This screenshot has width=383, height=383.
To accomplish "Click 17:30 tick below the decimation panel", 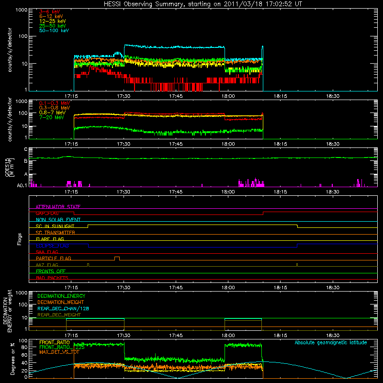I will (124, 336).
